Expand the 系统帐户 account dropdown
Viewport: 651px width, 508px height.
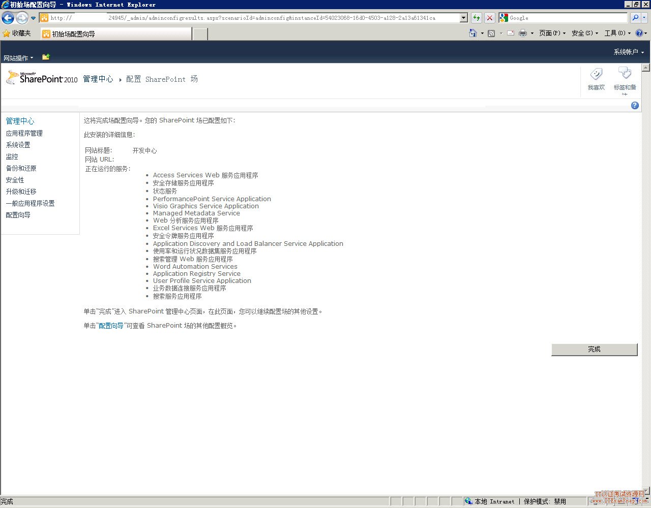click(x=629, y=52)
